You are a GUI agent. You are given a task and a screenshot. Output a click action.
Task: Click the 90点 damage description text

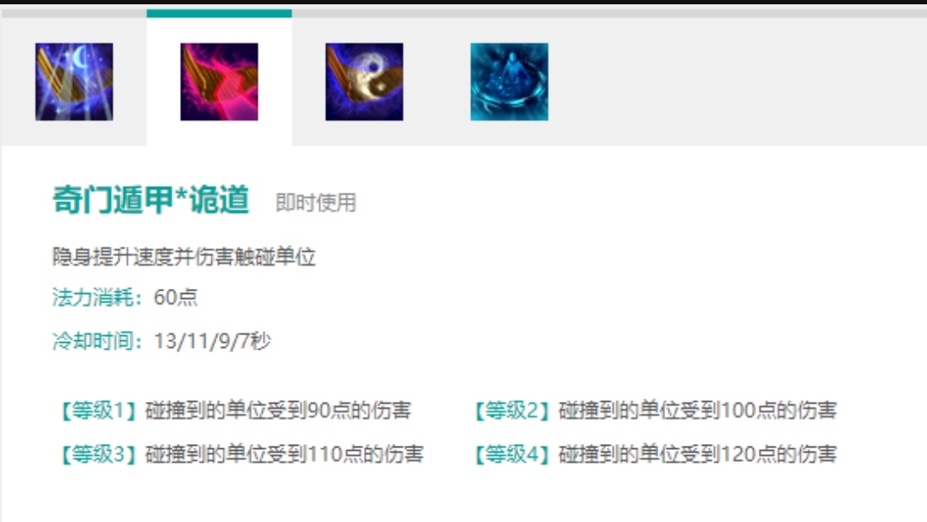[278, 411]
